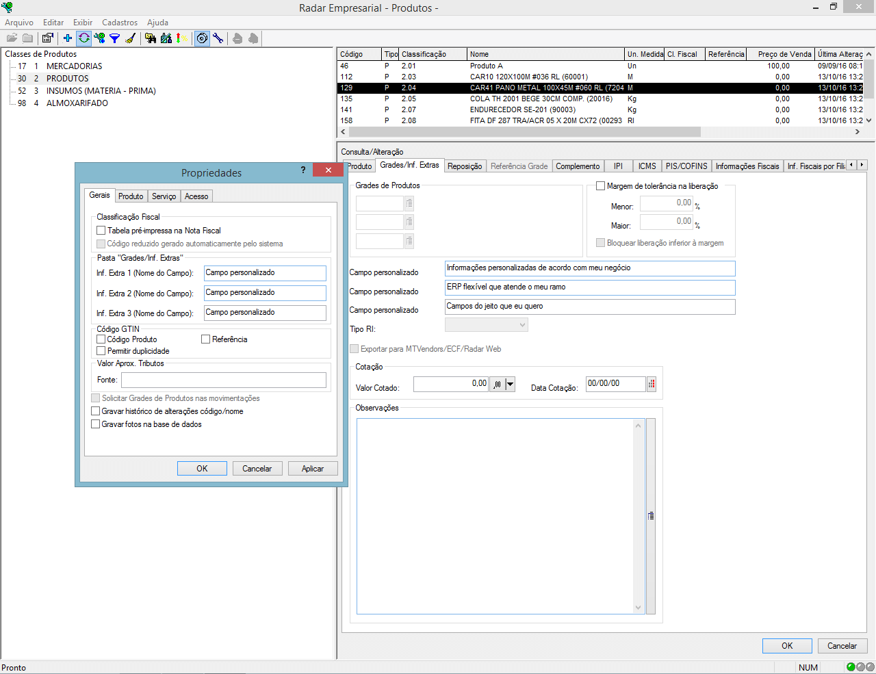876x674 pixels.
Task: Click the broom cleanup toolbar icon
Action: [x=131, y=38]
